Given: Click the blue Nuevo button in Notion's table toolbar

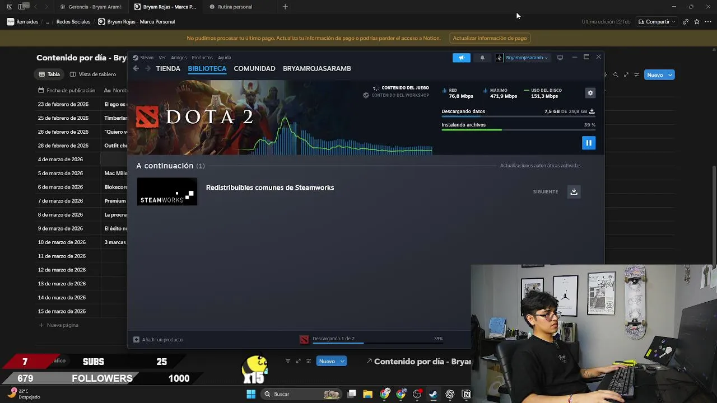Looking at the screenshot, I should pos(655,75).
